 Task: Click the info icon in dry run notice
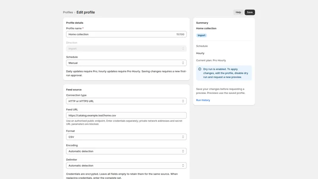(x=200, y=69)
